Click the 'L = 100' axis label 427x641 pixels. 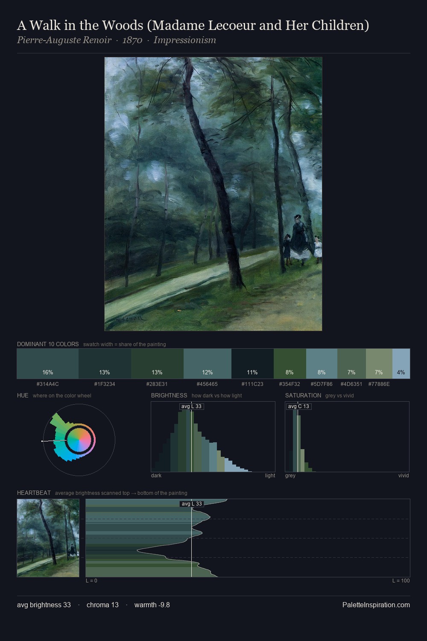[401, 581]
